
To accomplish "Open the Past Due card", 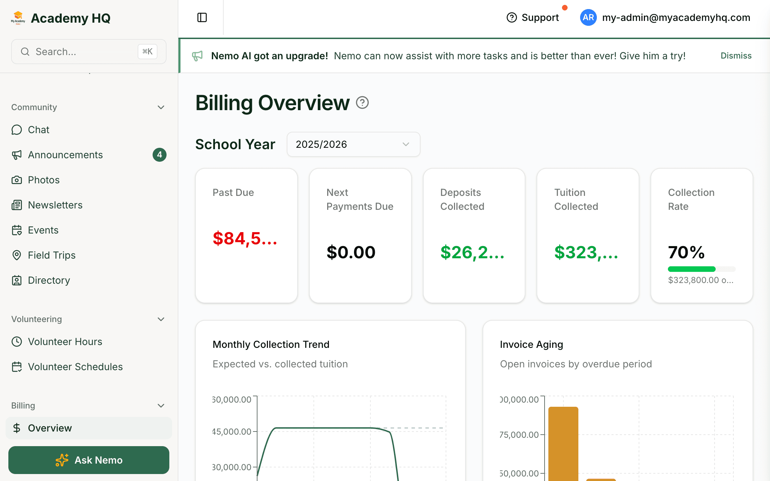I will coord(247,236).
